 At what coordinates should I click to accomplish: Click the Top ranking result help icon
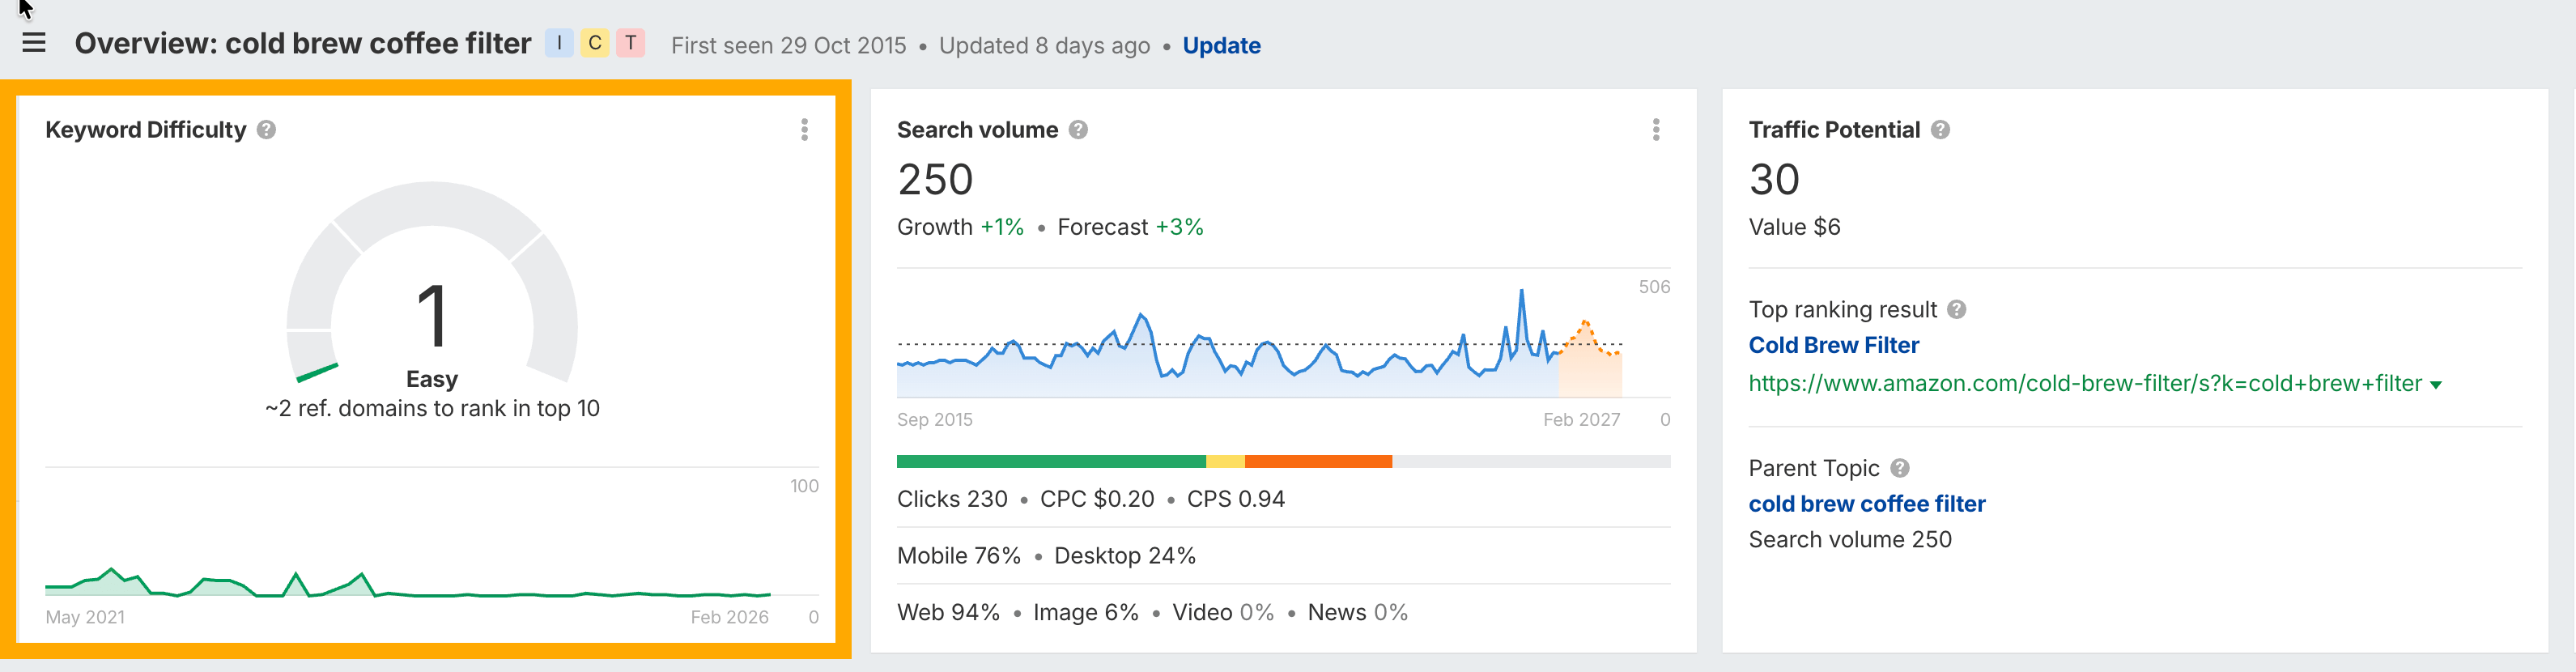click(1957, 310)
